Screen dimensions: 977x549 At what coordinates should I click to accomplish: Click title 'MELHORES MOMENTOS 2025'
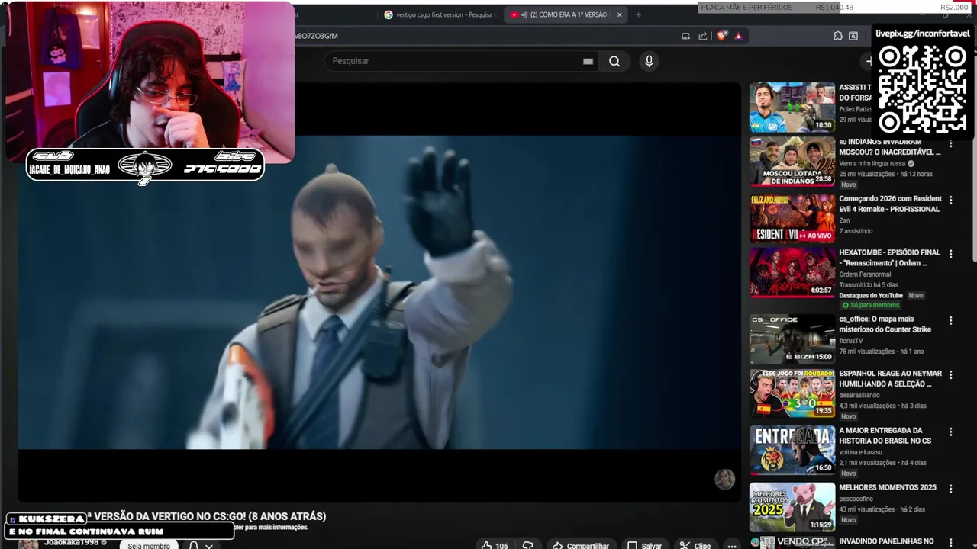click(x=887, y=487)
